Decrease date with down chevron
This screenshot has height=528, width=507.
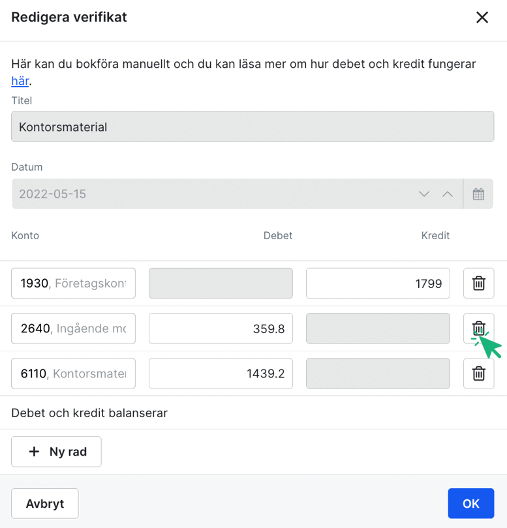(x=424, y=194)
